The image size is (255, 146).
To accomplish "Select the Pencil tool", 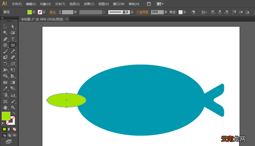I will (x=13, y=51).
